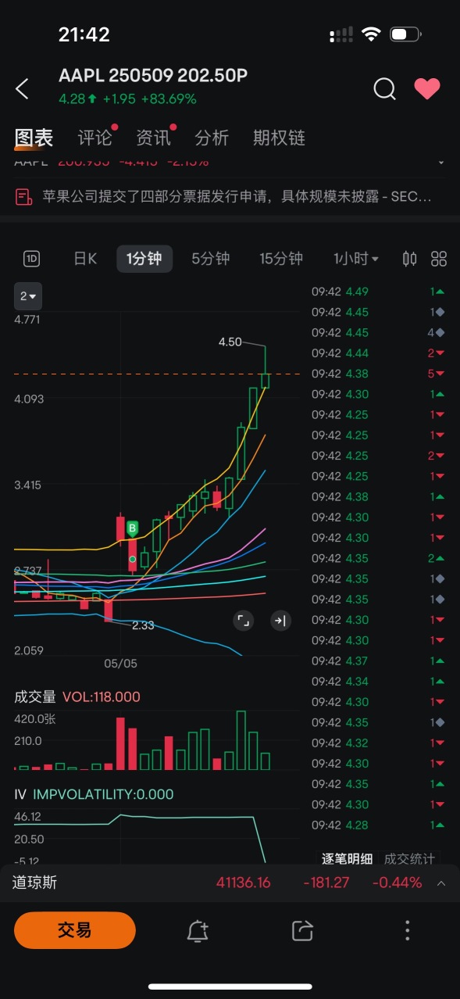Open the 1小时 interval dropdown

coord(356,259)
